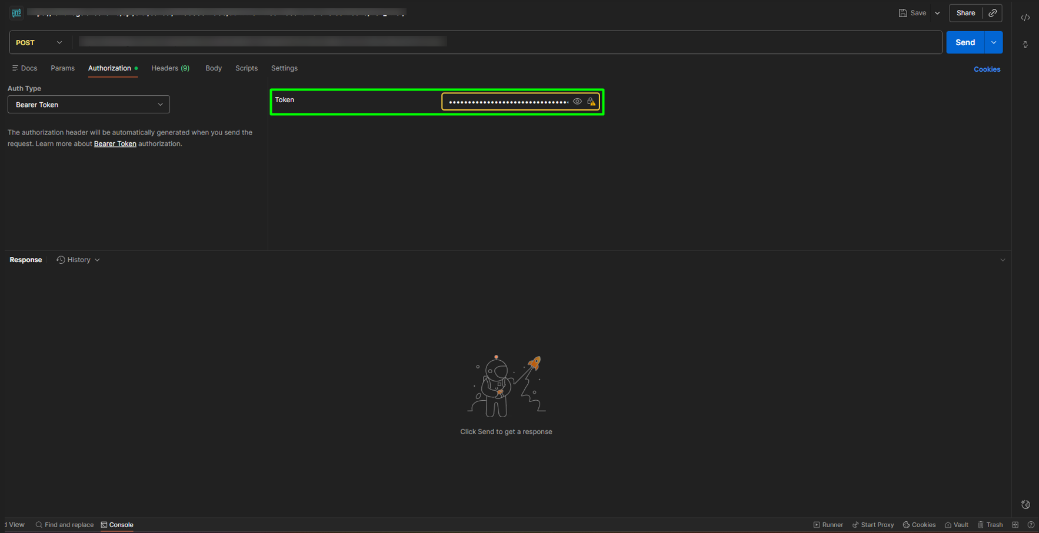This screenshot has height=533, width=1039.
Task: Click the help question mark icon
Action: [1031, 525]
